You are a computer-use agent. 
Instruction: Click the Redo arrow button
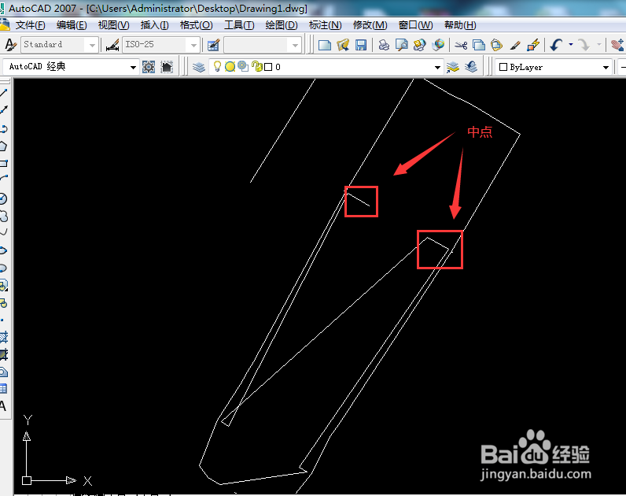[x=584, y=45]
